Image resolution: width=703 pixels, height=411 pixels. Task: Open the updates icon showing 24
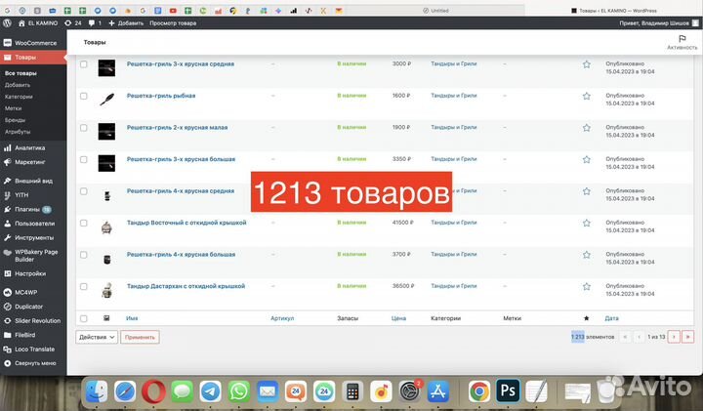72,22
